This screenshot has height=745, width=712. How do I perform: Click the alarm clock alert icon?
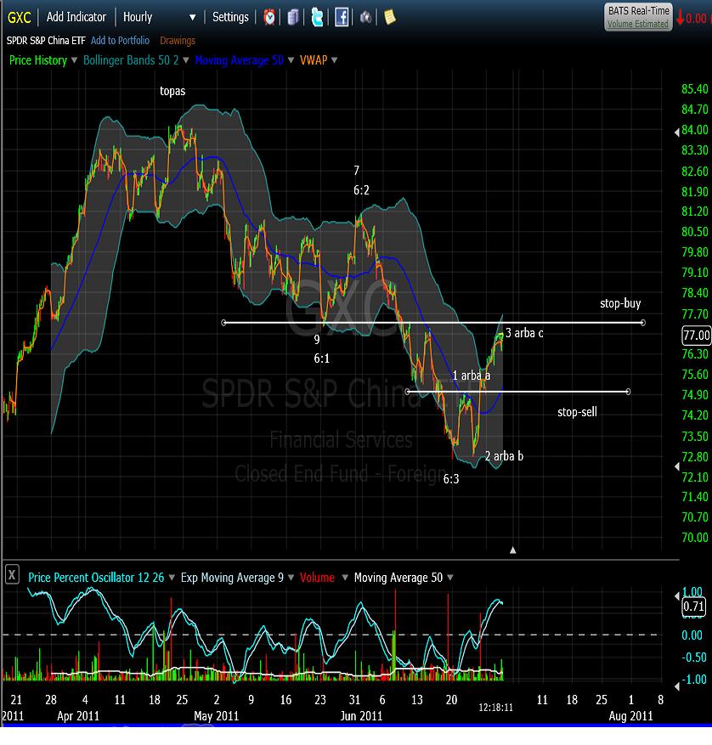point(269,18)
